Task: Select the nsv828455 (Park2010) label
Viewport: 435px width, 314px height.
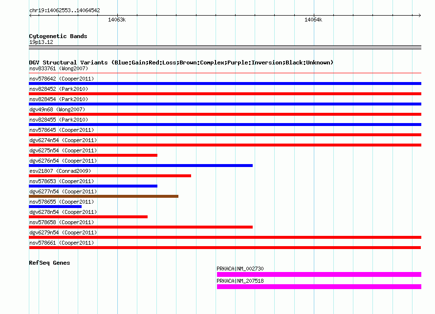Action: pyautogui.click(x=59, y=120)
